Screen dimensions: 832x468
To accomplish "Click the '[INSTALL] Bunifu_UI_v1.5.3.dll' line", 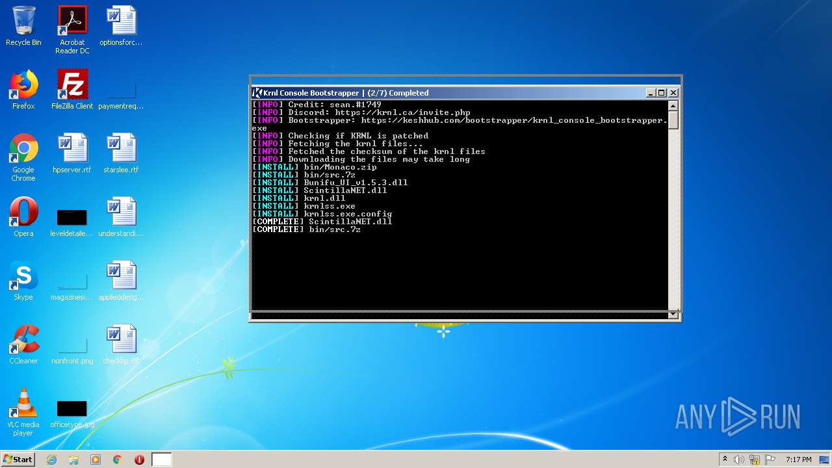I will pos(330,183).
